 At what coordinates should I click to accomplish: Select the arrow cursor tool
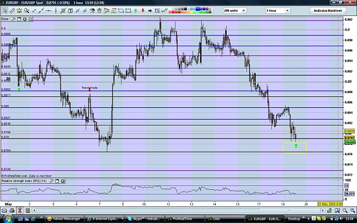click(x=5, y=11)
